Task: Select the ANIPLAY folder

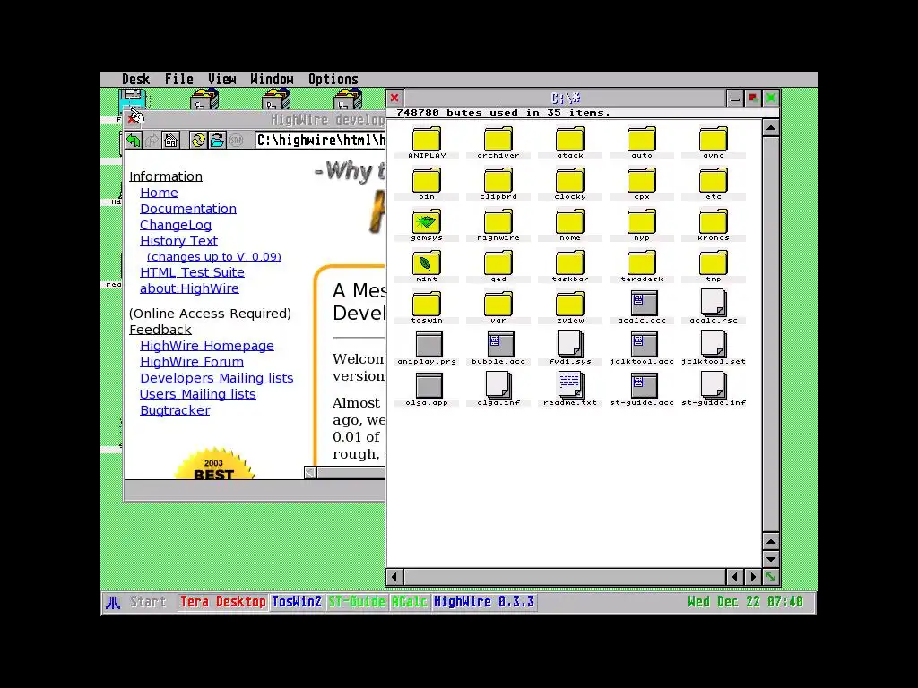Action: [x=427, y=142]
